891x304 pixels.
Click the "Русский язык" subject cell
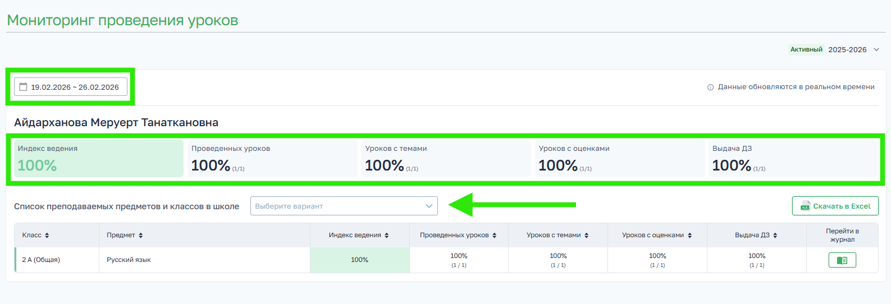click(204, 260)
